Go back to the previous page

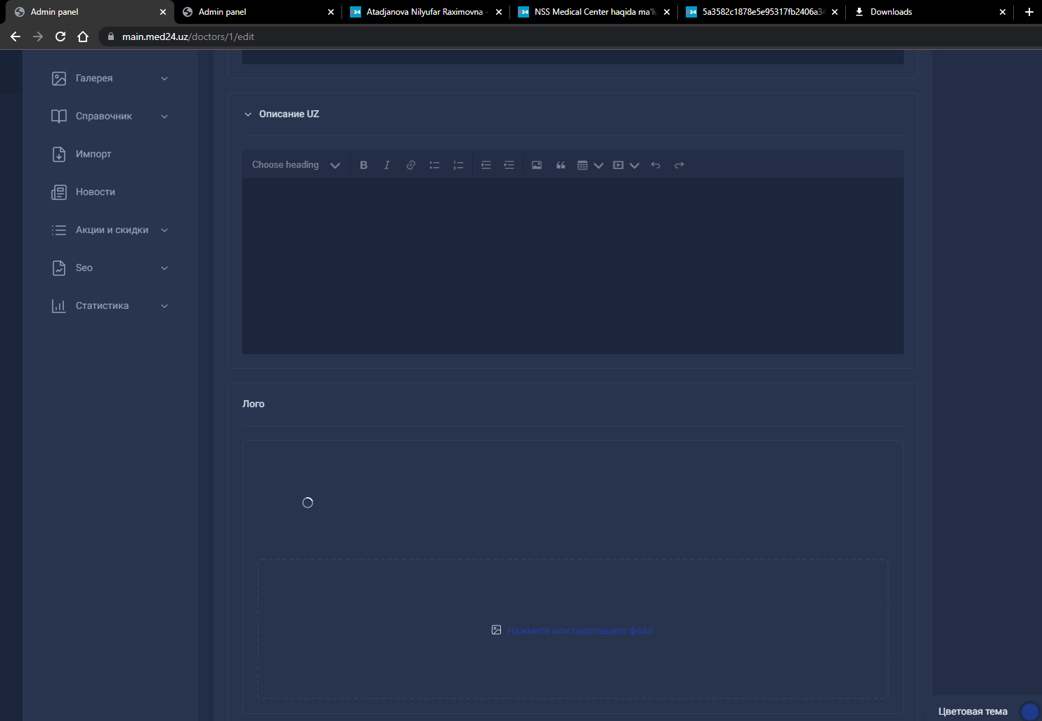point(15,37)
